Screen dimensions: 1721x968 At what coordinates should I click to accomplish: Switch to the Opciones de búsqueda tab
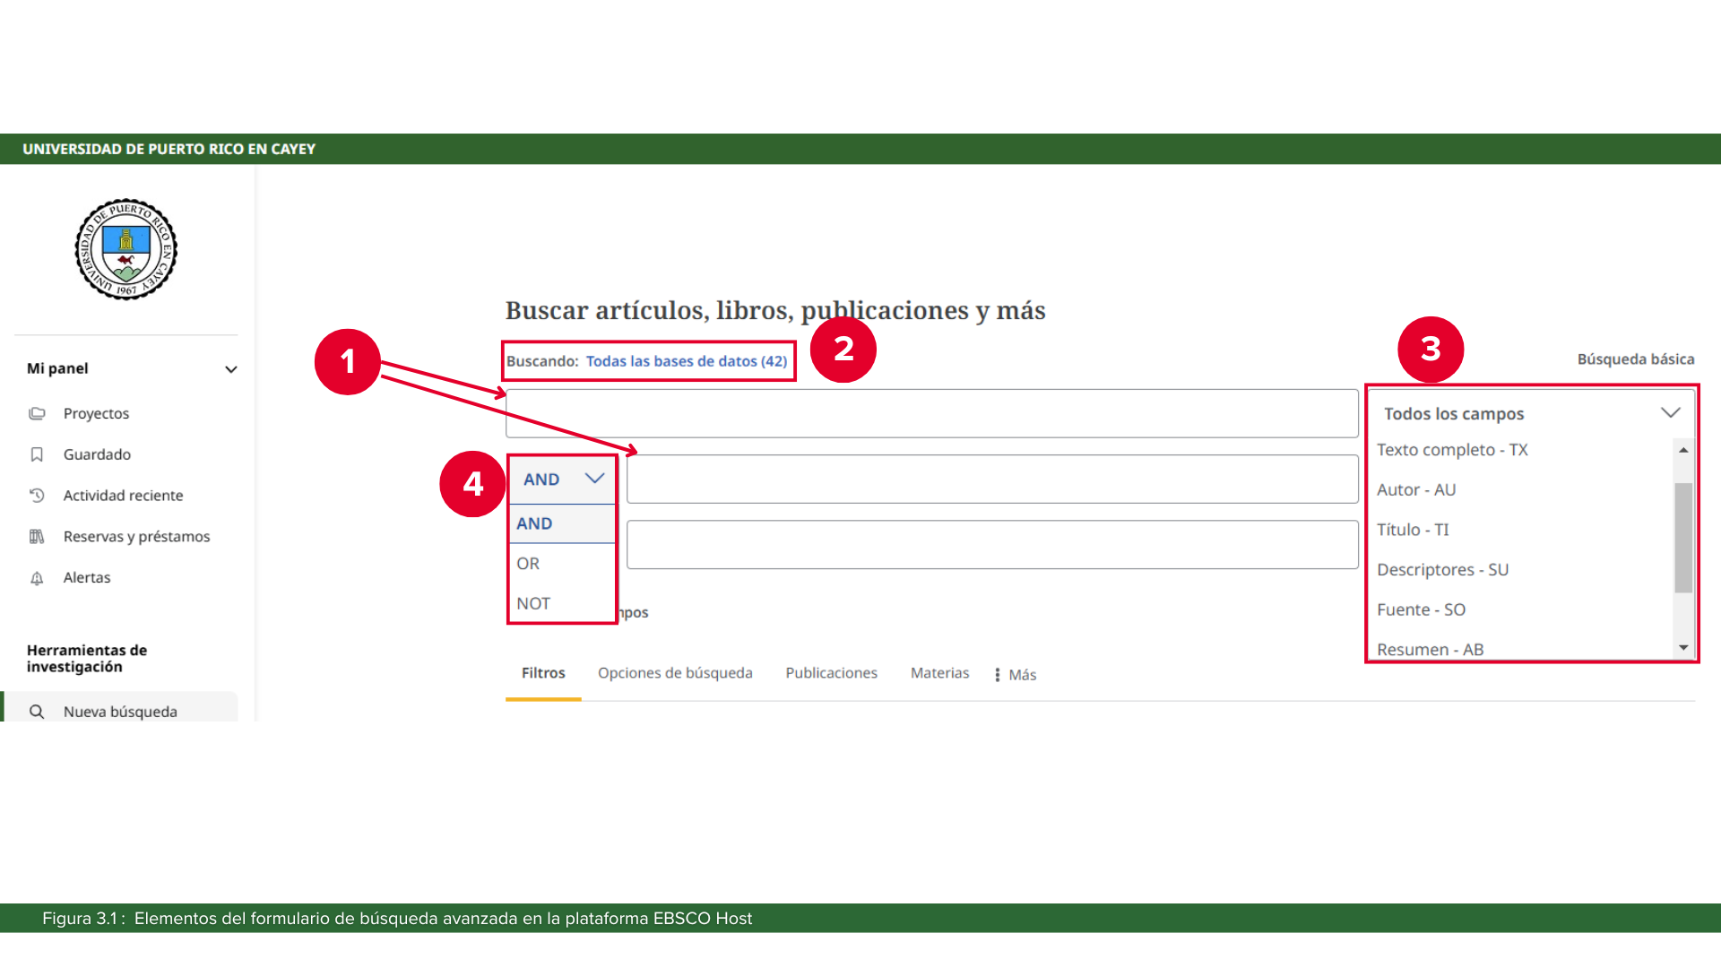[675, 673]
